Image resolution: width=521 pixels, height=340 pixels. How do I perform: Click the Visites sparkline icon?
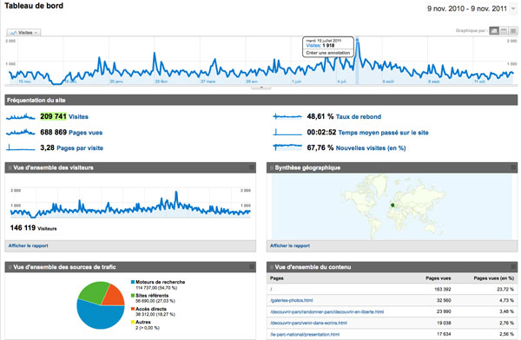tap(21, 116)
